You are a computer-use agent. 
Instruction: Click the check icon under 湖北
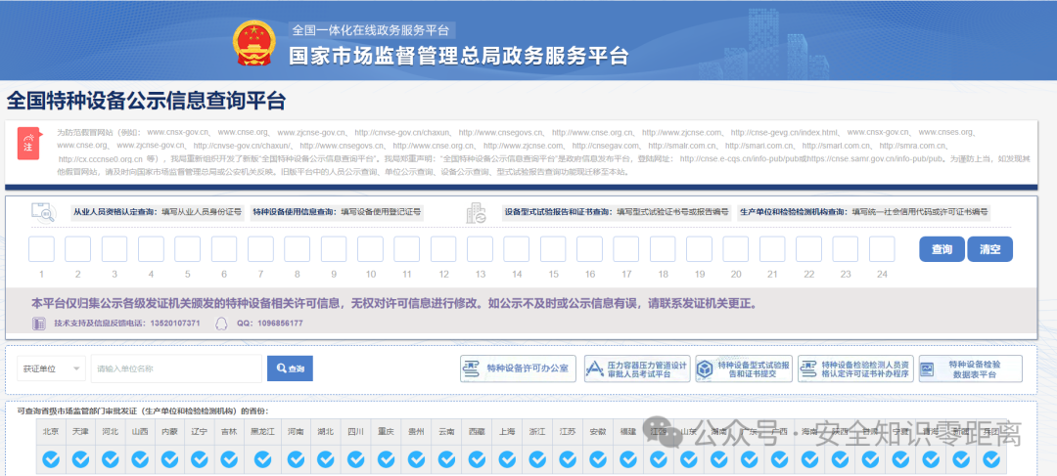click(x=326, y=459)
